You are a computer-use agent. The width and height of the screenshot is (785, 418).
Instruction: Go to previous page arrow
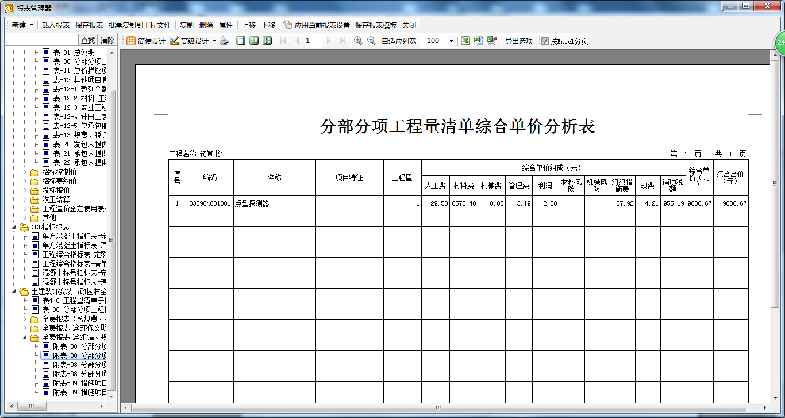[297, 41]
